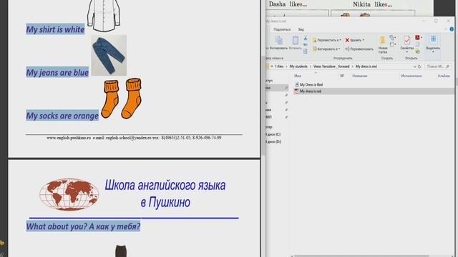Image resolution: width=458 pixels, height=257 pixels.
Task: Click the My shirt is white text
Action: (x=56, y=29)
